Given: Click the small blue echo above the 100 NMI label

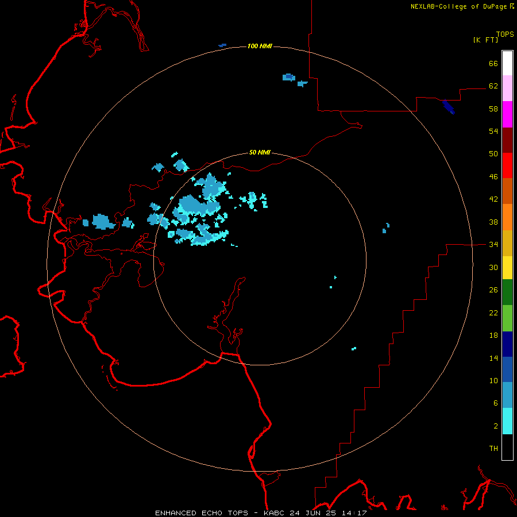Looking at the screenshot, I should pyautogui.click(x=222, y=45).
